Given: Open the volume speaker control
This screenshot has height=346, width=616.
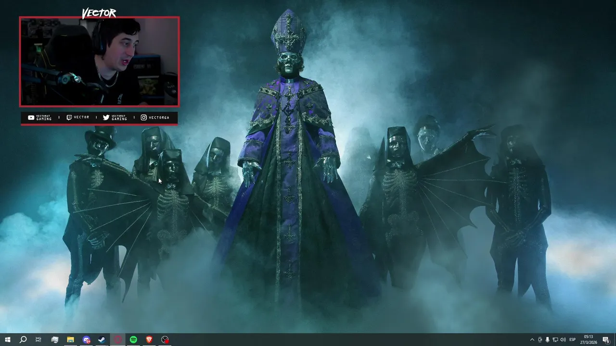Looking at the screenshot, I should coord(563,340).
